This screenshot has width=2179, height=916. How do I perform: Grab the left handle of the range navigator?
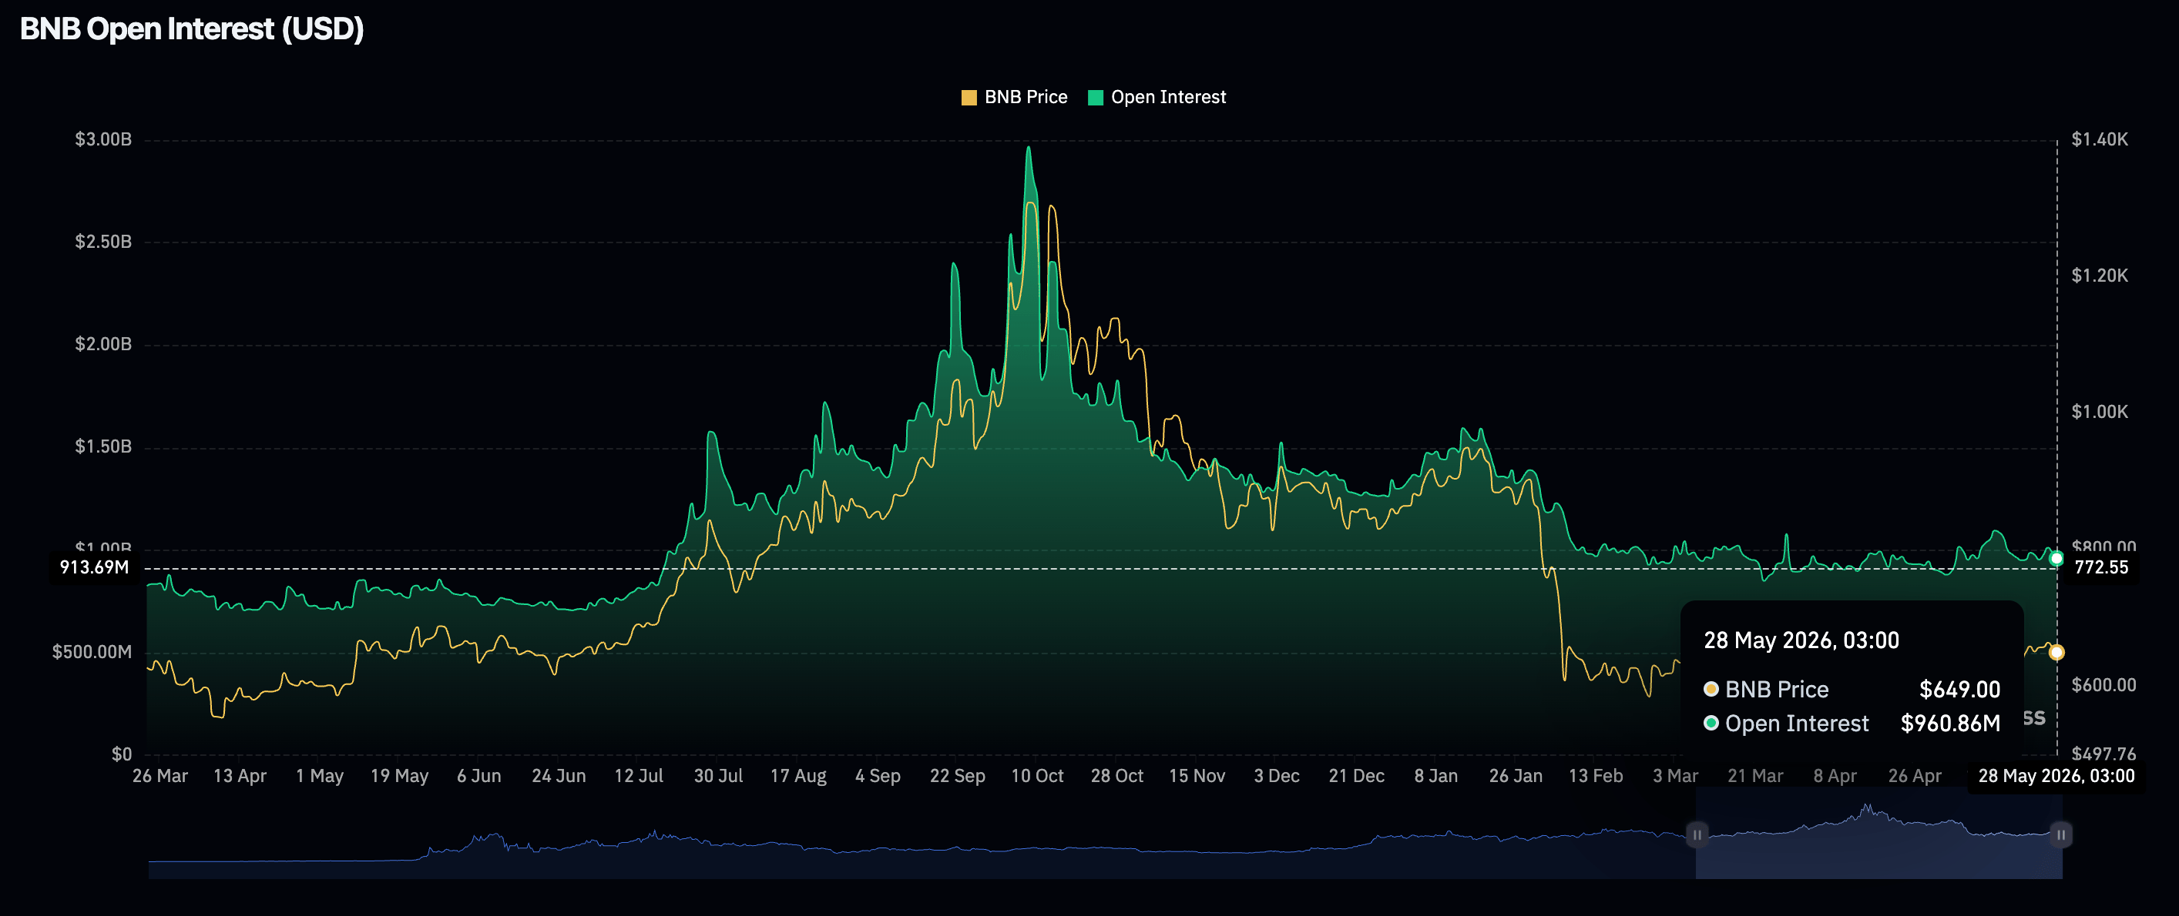[1696, 835]
